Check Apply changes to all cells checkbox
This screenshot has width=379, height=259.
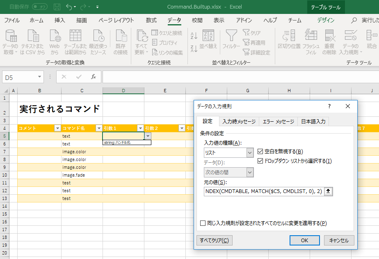203,223
